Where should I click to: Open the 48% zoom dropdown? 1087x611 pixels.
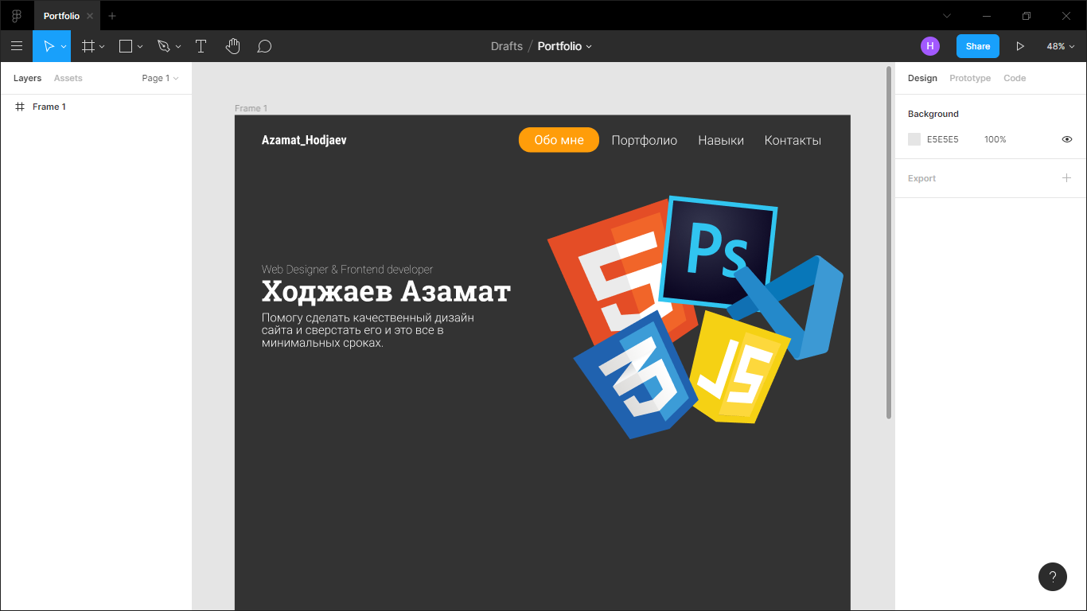(1061, 46)
